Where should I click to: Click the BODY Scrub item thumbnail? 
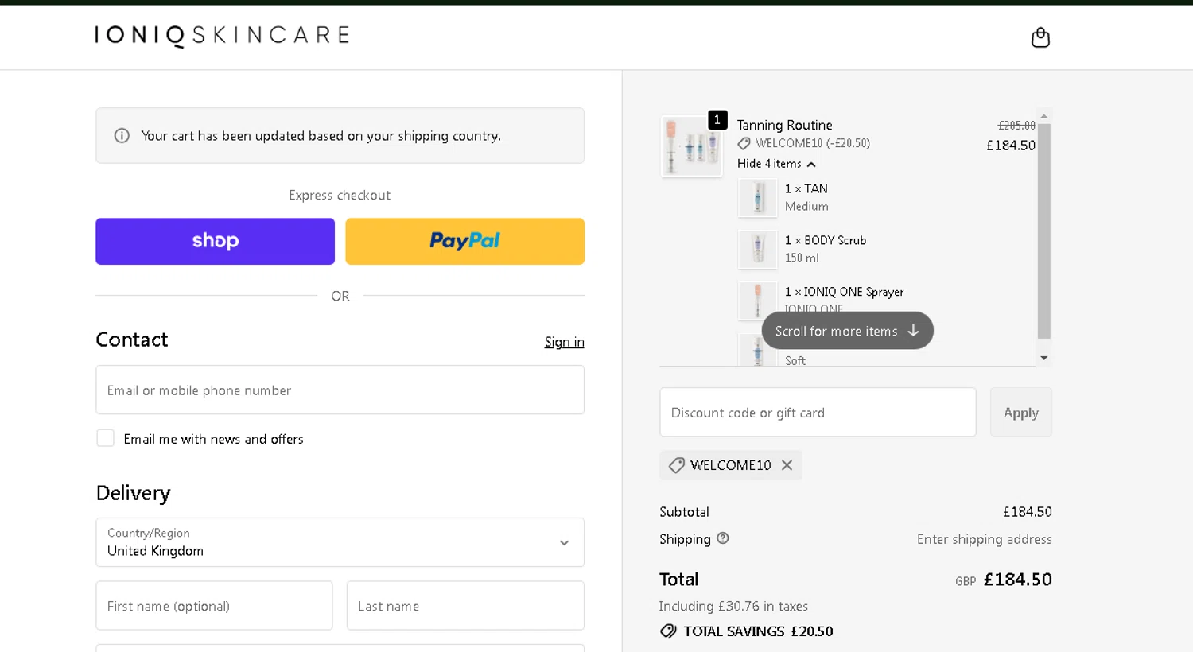(757, 250)
